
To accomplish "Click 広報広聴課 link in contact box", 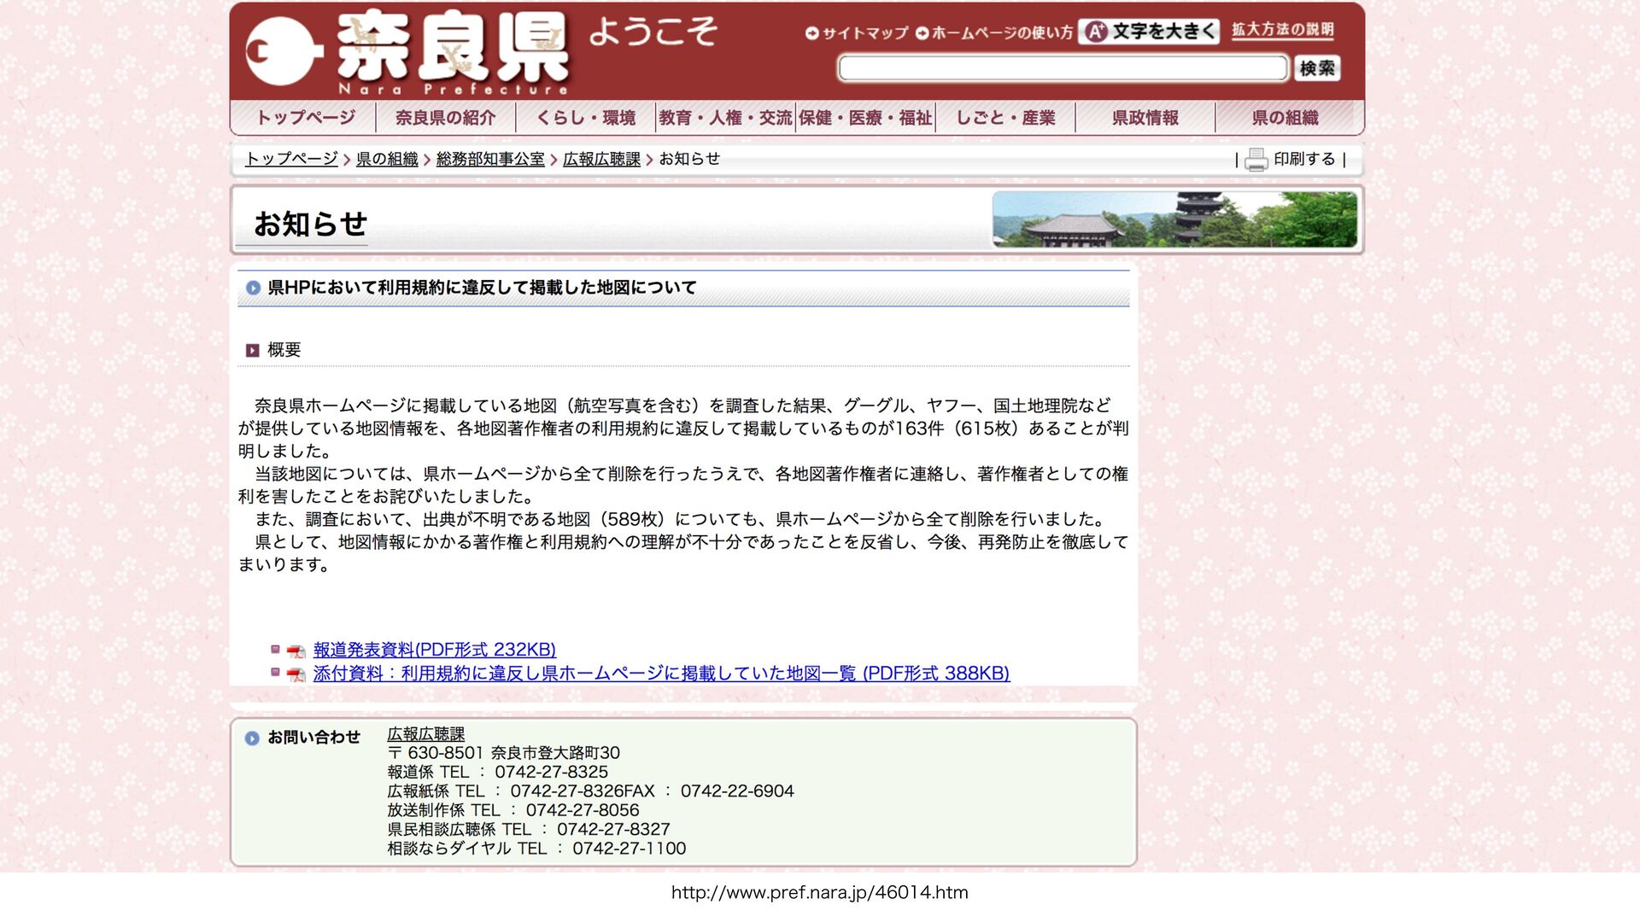I will point(425,734).
